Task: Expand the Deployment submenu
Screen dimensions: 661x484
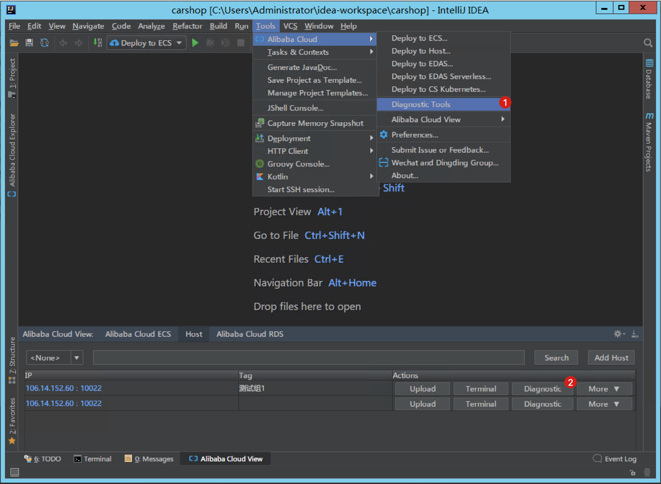Action: [x=314, y=138]
